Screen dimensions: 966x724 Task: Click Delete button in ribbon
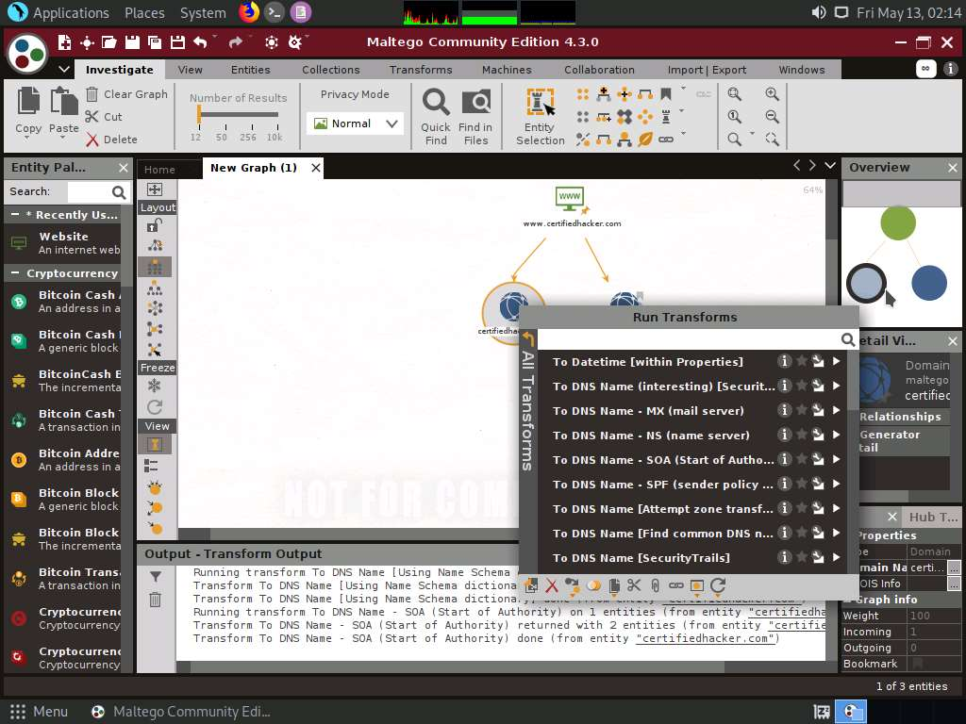[111, 140]
